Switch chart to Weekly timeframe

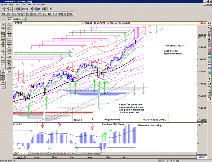click(16, 19)
